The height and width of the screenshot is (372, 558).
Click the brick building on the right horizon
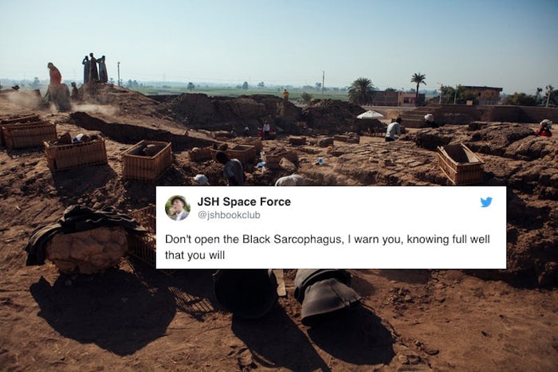tap(482, 95)
